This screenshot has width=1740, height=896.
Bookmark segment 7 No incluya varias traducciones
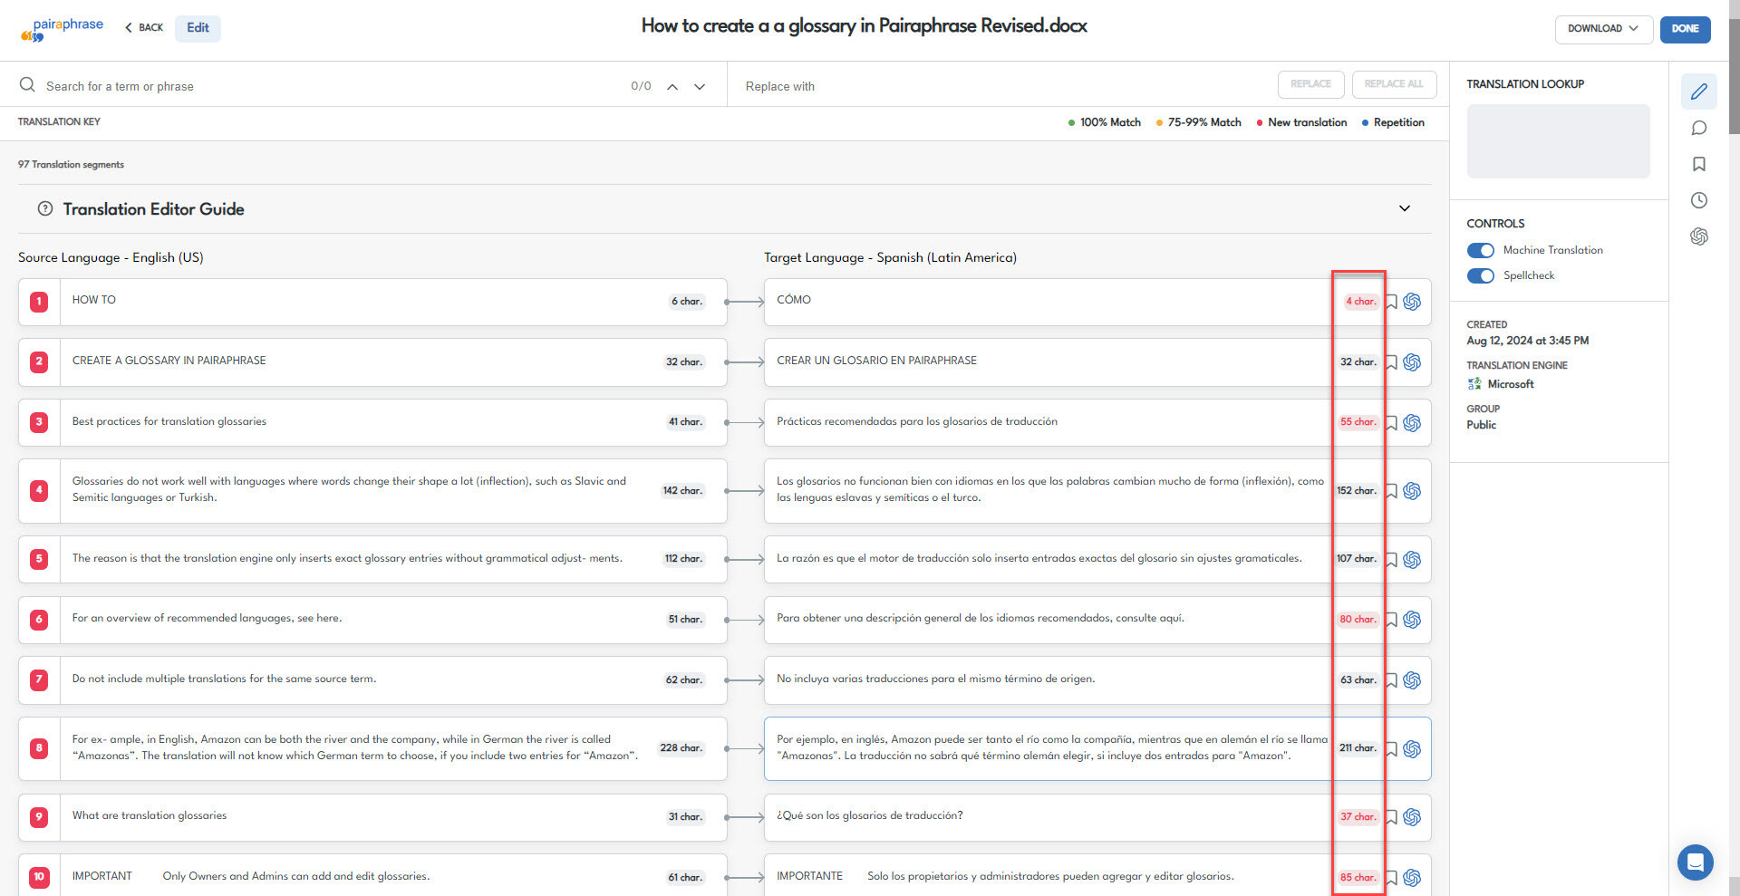(x=1391, y=680)
